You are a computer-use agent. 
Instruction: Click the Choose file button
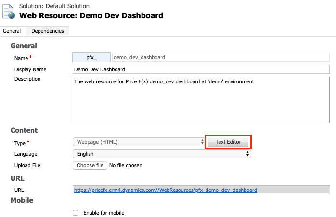[x=90, y=165]
